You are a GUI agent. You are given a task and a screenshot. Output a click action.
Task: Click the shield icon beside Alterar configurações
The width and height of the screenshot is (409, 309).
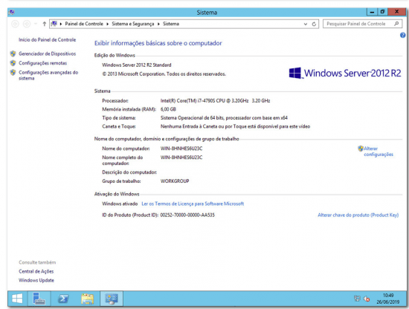361,149
